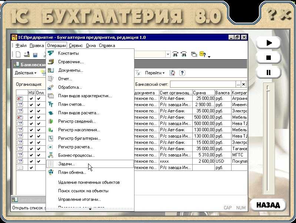
Task: Click the Справочник menu icon
Action: [x=51, y=62]
